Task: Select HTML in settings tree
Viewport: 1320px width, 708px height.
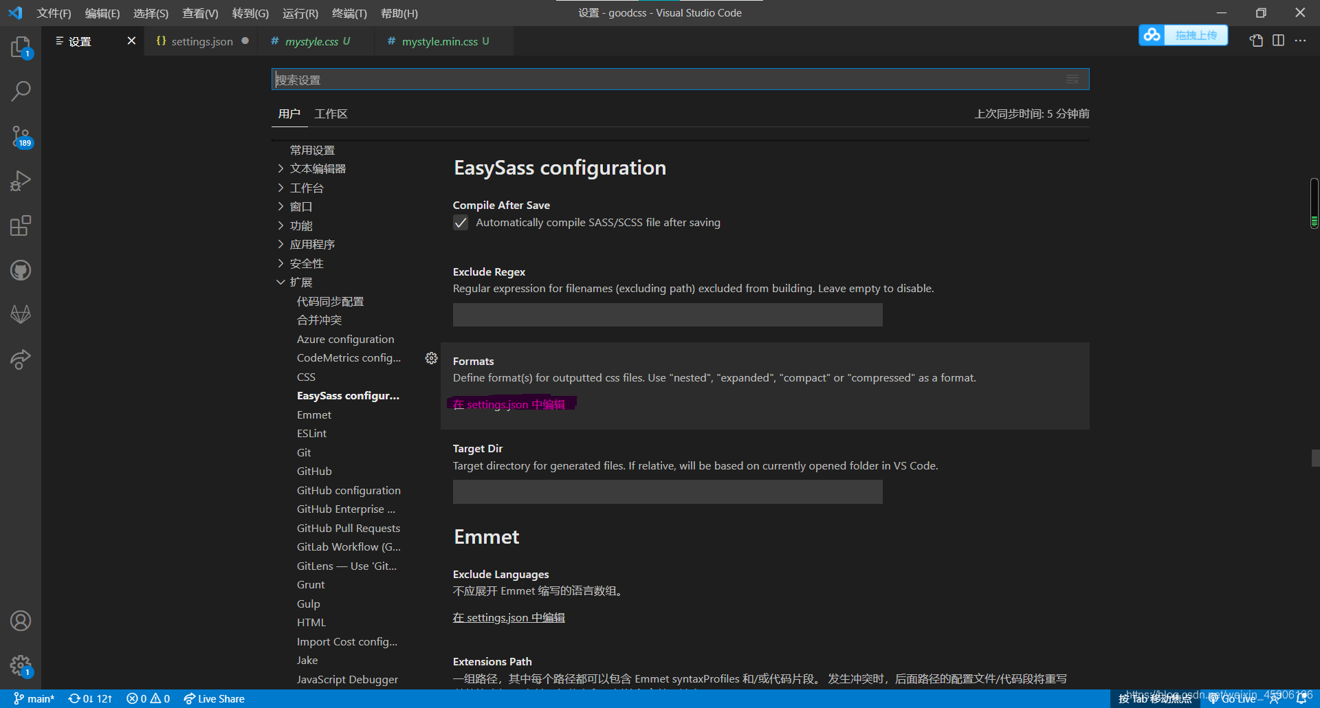Action: pos(311,622)
